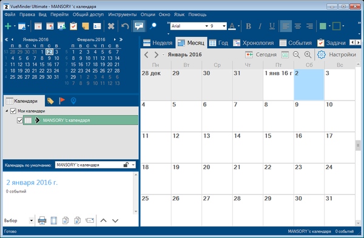Open the Инструменты menu
Image resolution: width=364 pixels, height=238 pixels.
click(123, 15)
